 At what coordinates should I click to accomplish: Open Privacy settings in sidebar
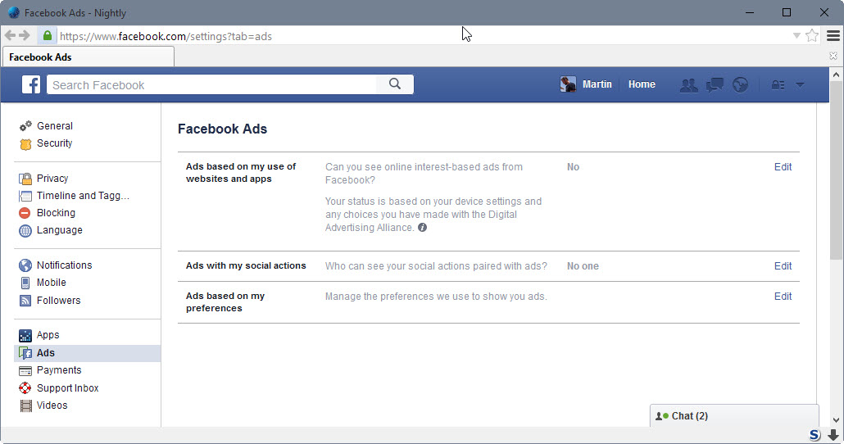(52, 178)
